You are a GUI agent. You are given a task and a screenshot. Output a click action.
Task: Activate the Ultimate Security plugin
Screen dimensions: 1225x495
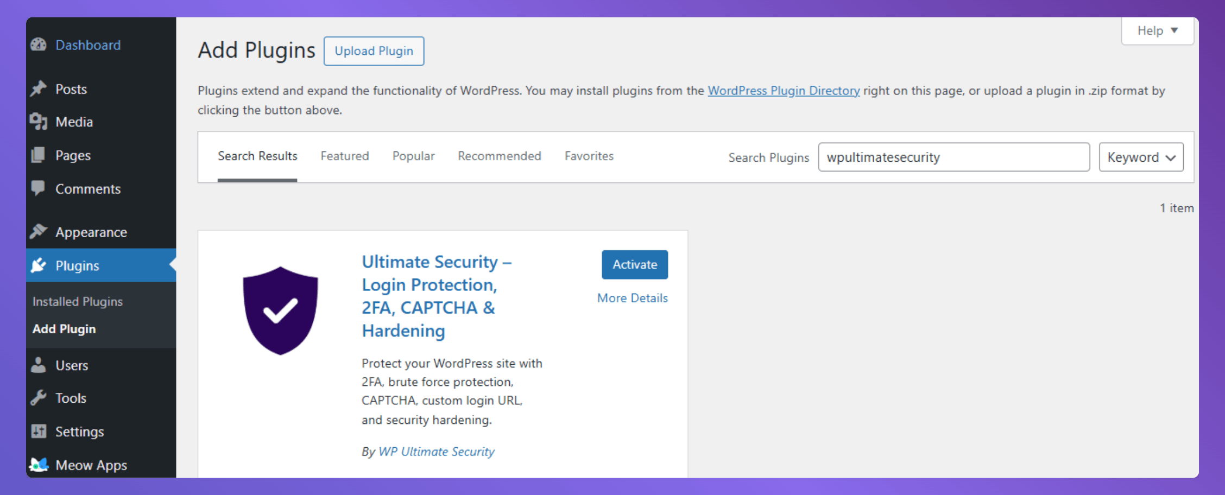[634, 264]
